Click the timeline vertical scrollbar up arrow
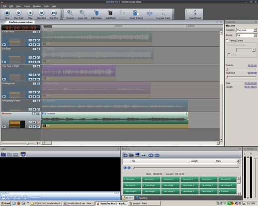This screenshot has height=206, width=258. (x=221, y=33)
